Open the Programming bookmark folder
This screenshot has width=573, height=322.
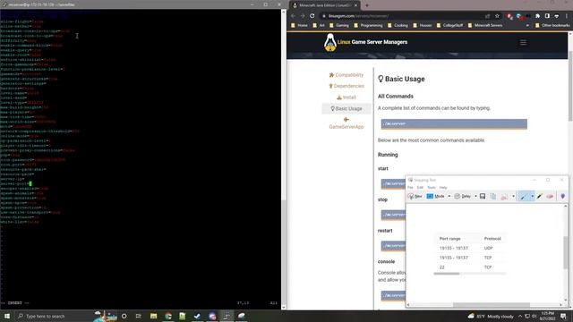tap(368, 26)
